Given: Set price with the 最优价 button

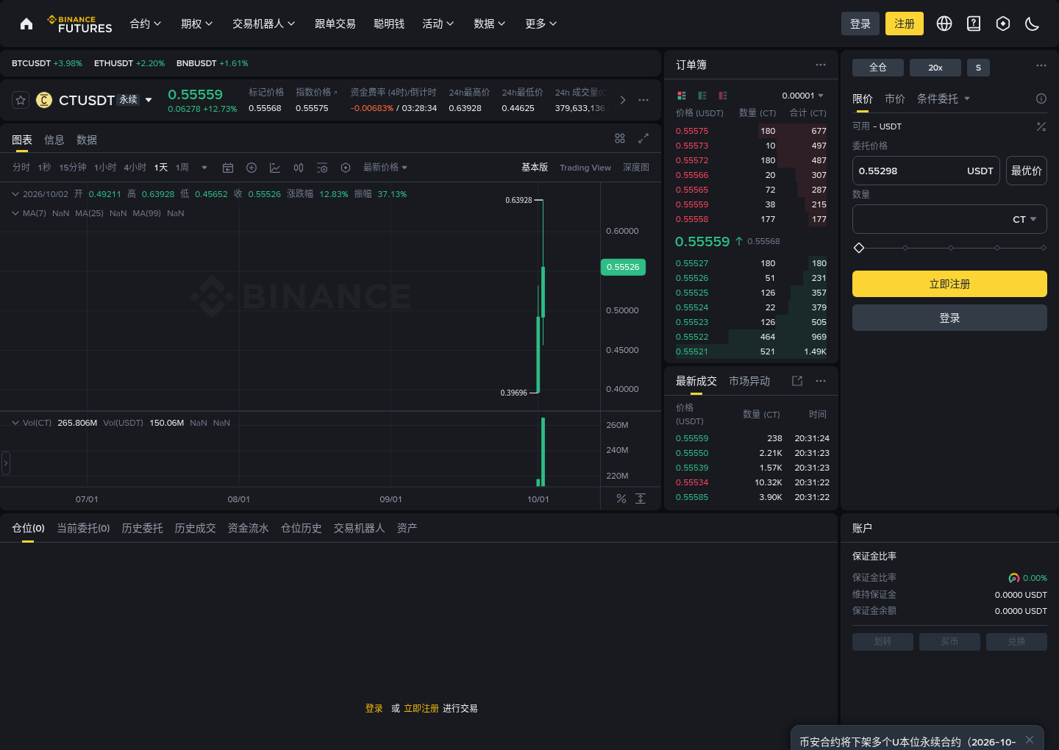Looking at the screenshot, I should 1027,171.
